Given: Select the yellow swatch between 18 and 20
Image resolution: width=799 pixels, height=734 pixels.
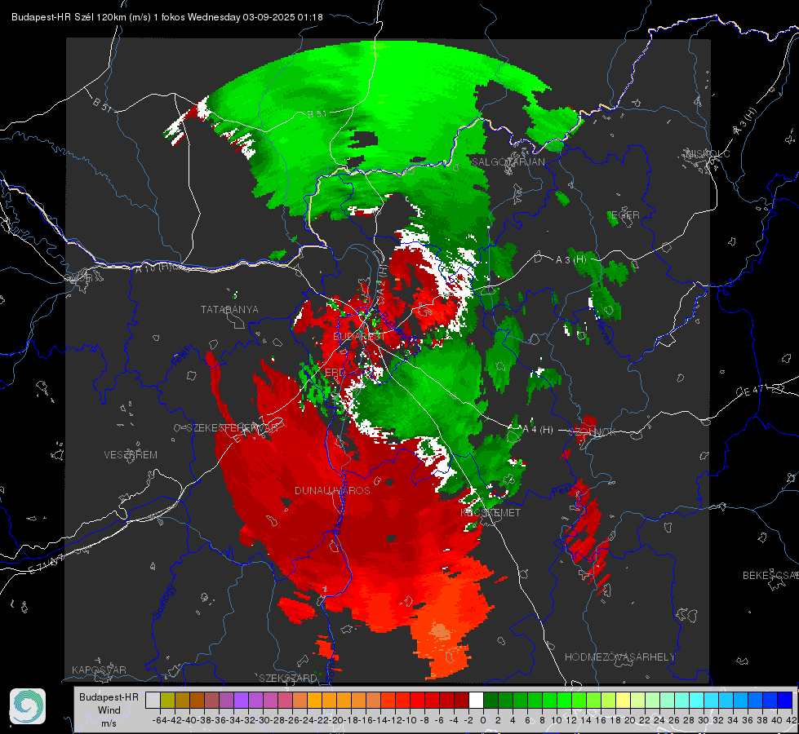Looking at the screenshot, I should (624, 700).
